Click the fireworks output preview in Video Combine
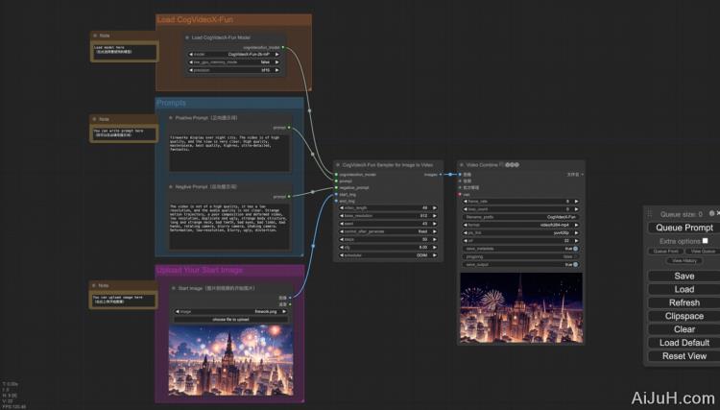The width and height of the screenshot is (720, 410). tap(520, 307)
